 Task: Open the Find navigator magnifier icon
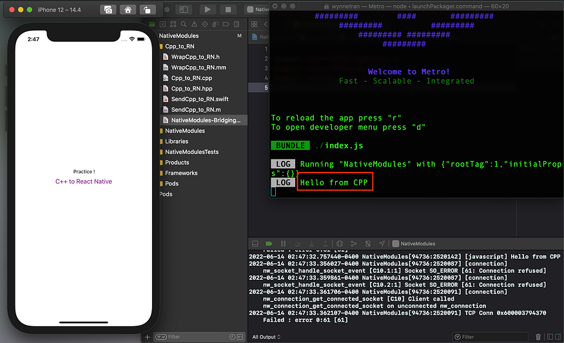[x=184, y=24]
